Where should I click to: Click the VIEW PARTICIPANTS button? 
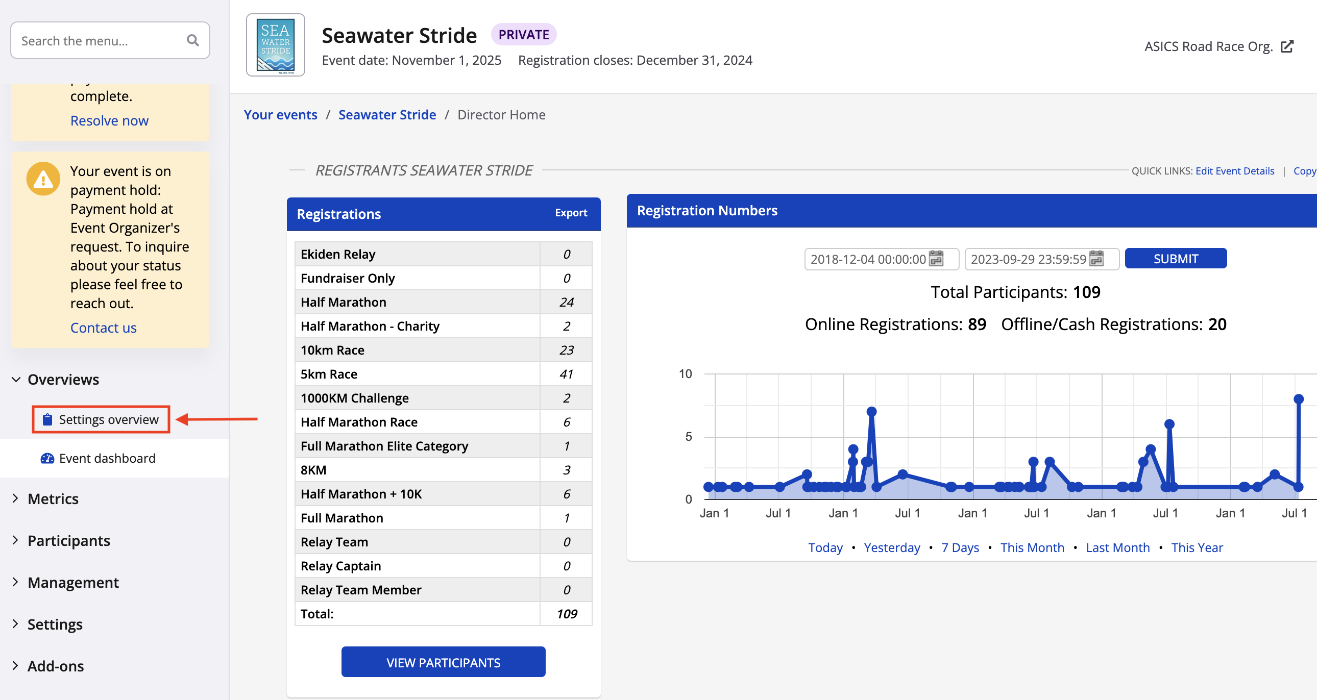coord(443,662)
